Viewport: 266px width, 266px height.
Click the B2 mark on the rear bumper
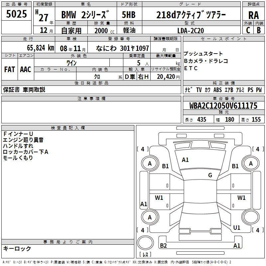163,246
